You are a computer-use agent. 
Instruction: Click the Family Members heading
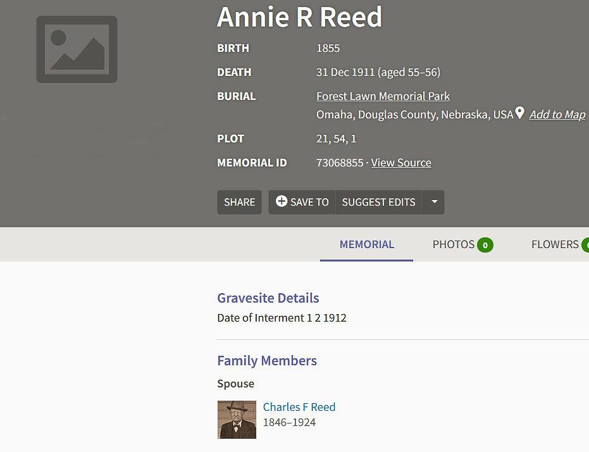(x=266, y=361)
